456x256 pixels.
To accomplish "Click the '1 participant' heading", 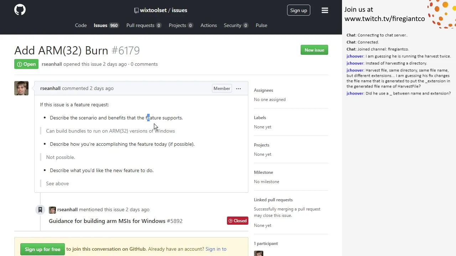I will (x=266, y=244).
